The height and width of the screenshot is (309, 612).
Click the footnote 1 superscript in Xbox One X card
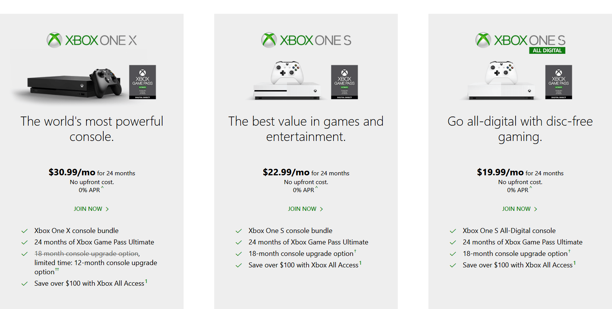point(146,281)
